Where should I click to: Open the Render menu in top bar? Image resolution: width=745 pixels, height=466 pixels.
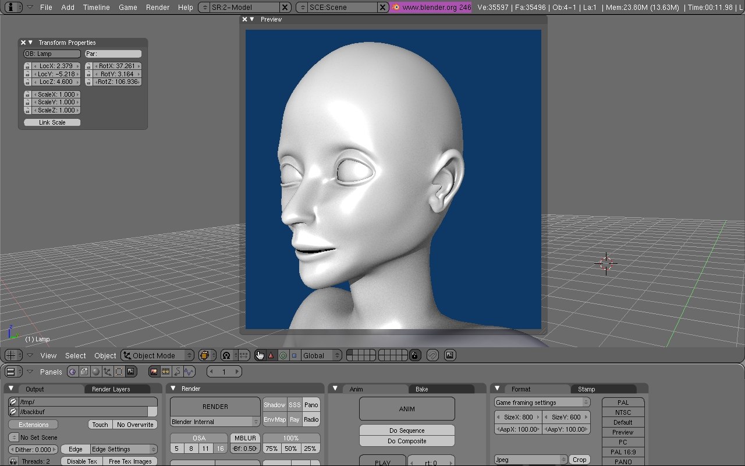pos(158,7)
